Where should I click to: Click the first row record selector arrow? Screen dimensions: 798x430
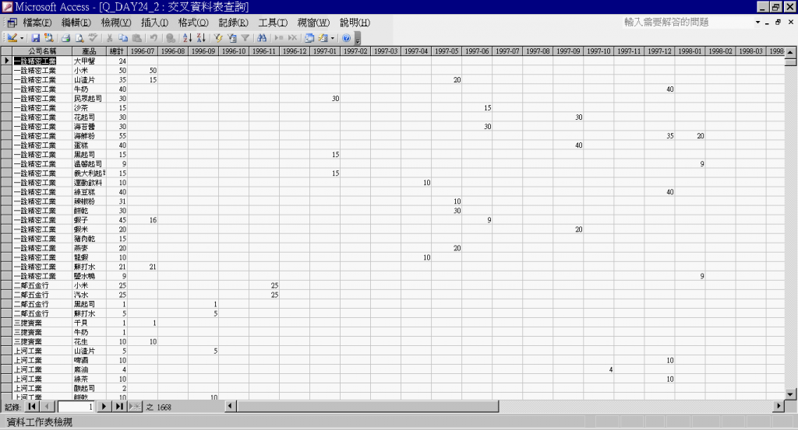pos(6,61)
